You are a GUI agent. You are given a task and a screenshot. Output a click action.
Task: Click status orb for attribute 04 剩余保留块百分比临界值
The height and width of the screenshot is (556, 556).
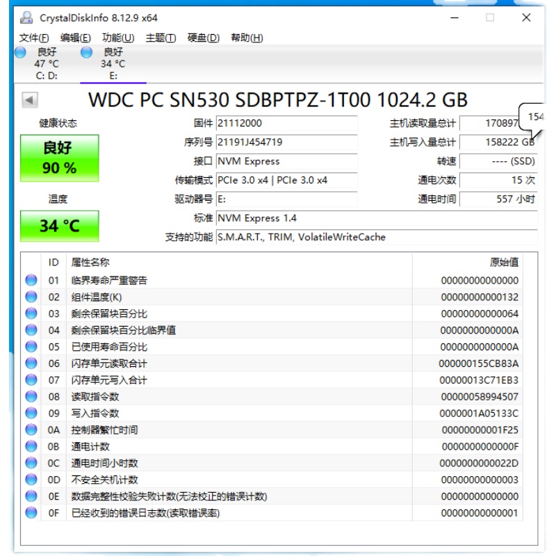(x=31, y=330)
